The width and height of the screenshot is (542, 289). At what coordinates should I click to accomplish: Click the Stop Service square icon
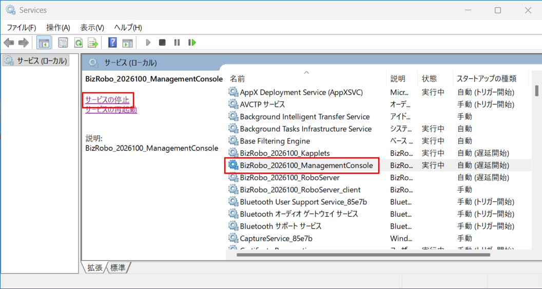(x=162, y=43)
